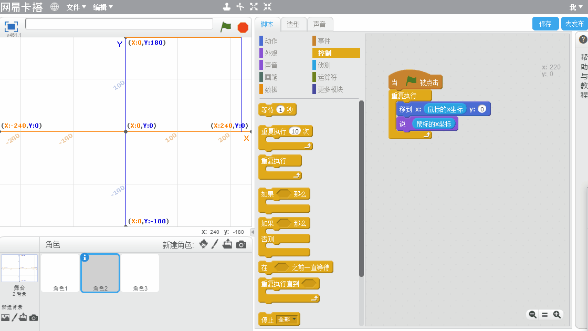
Task: Toggle stage full screen mode
Action: (12, 26)
